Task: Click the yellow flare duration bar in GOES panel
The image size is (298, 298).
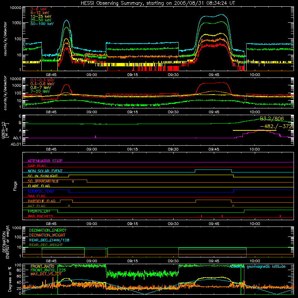Action: click(x=254, y=130)
